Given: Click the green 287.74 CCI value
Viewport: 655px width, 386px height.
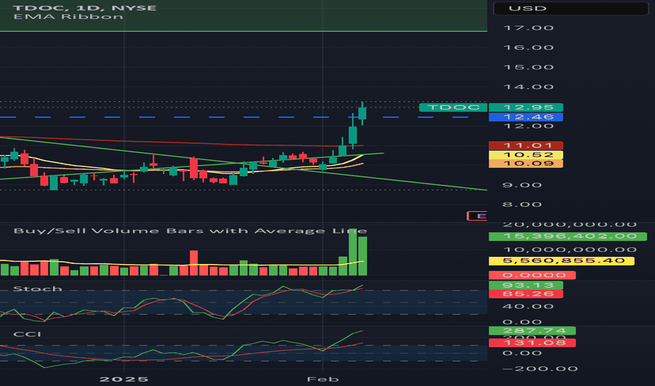Looking at the screenshot, I should [x=532, y=331].
